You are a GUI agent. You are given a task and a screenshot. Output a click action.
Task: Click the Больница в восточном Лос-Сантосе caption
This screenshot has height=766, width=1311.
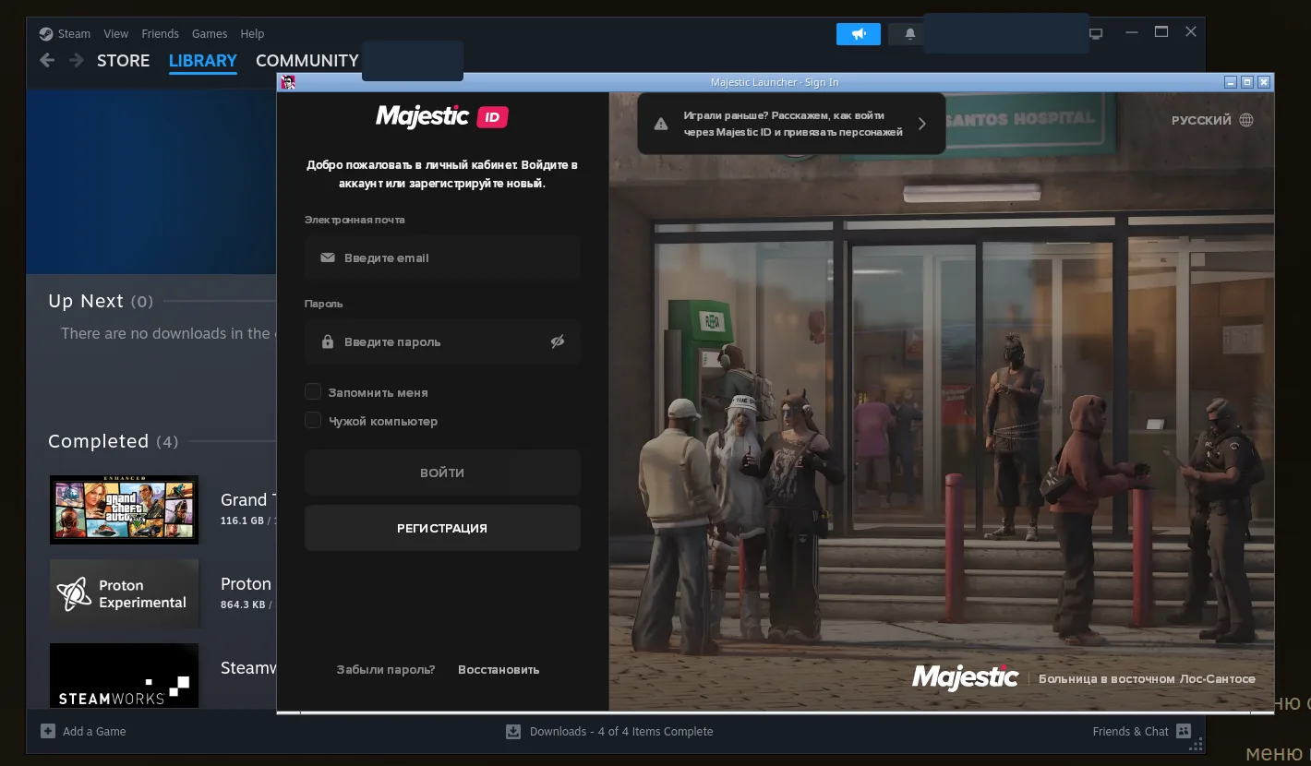pos(1147,678)
